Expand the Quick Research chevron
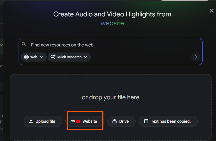216x141 pixels. pyautogui.click(x=85, y=57)
